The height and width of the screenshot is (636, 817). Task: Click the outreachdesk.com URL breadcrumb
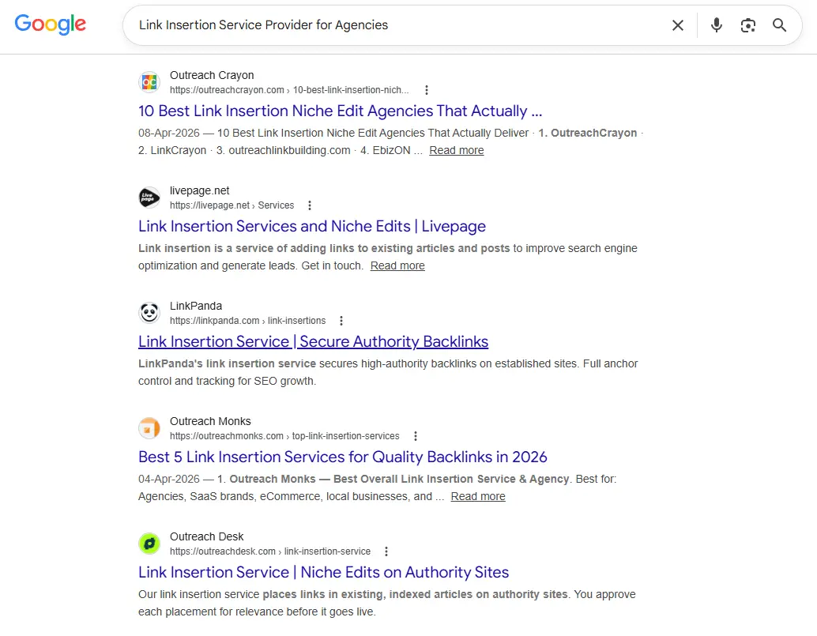pyautogui.click(x=270, y=551)
